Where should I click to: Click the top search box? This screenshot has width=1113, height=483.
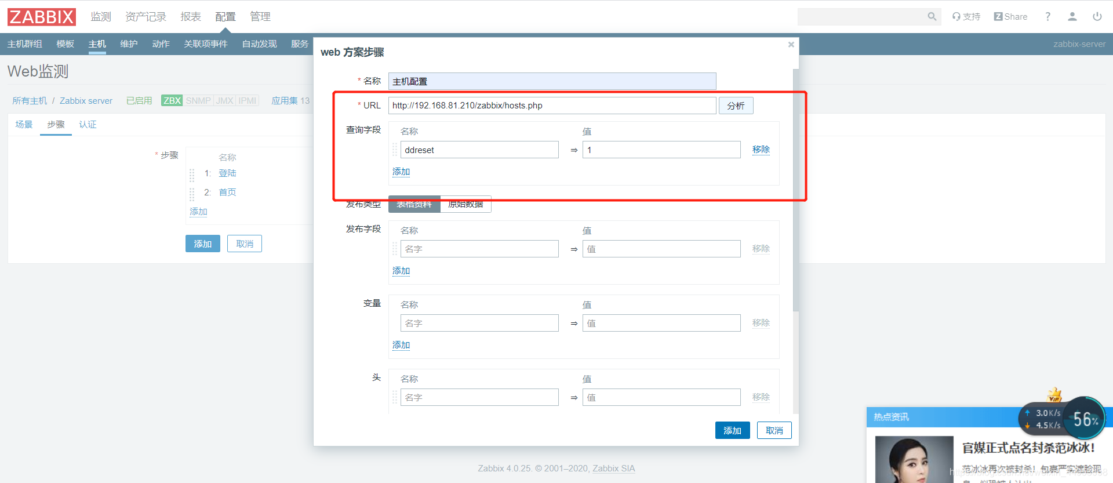[861, 17]
